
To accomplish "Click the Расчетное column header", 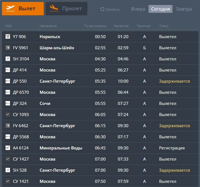I will click(121, 26).
